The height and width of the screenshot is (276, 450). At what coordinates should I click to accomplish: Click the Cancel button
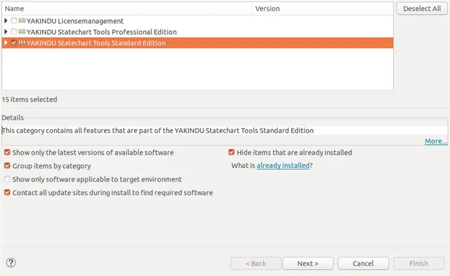(363, 264)
